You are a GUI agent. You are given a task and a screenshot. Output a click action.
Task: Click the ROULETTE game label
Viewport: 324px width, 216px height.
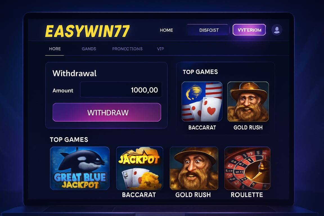click(247, 195)
